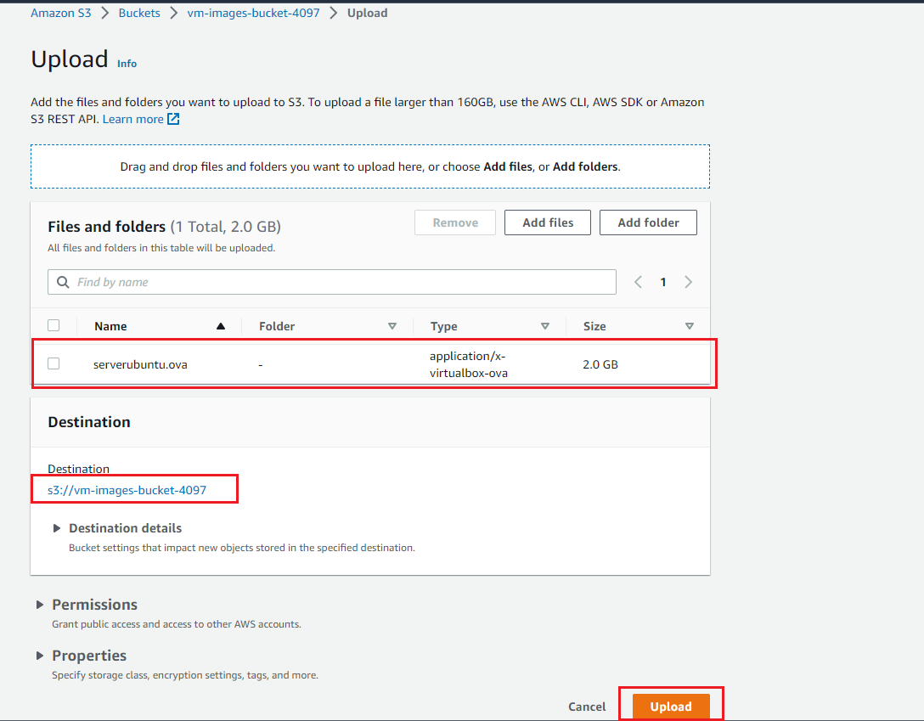Open the Buckets breadcrumb link
The image size is (924, 721).
(x=138, y=12)
